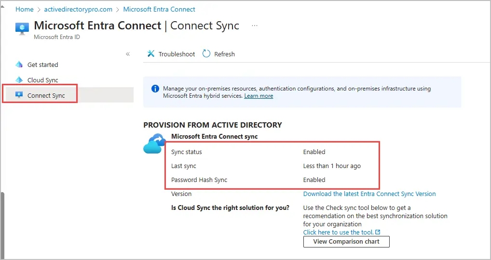Click the Troubleshoot wrench icon
This screenshot has height=260, width=491.
[151, 54]
